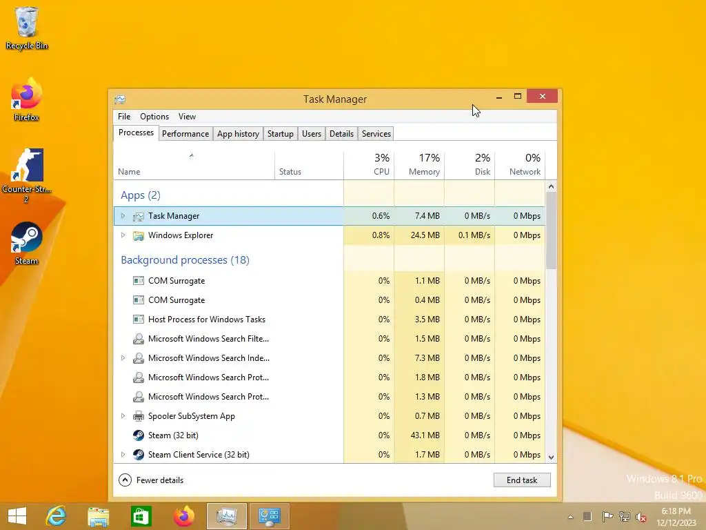Open the File menu

coord(124,116)
